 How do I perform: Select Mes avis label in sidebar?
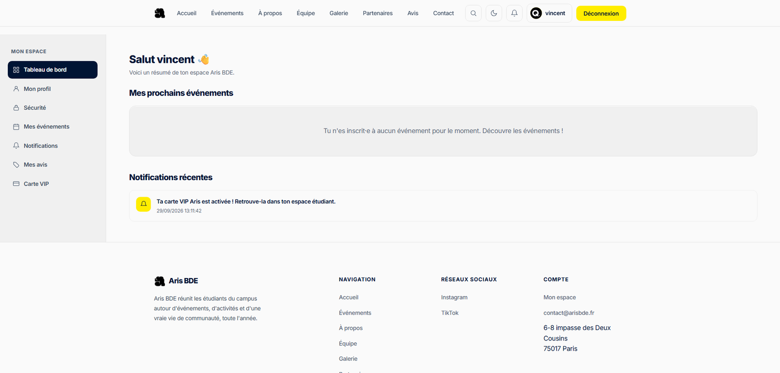coord(36,165)
